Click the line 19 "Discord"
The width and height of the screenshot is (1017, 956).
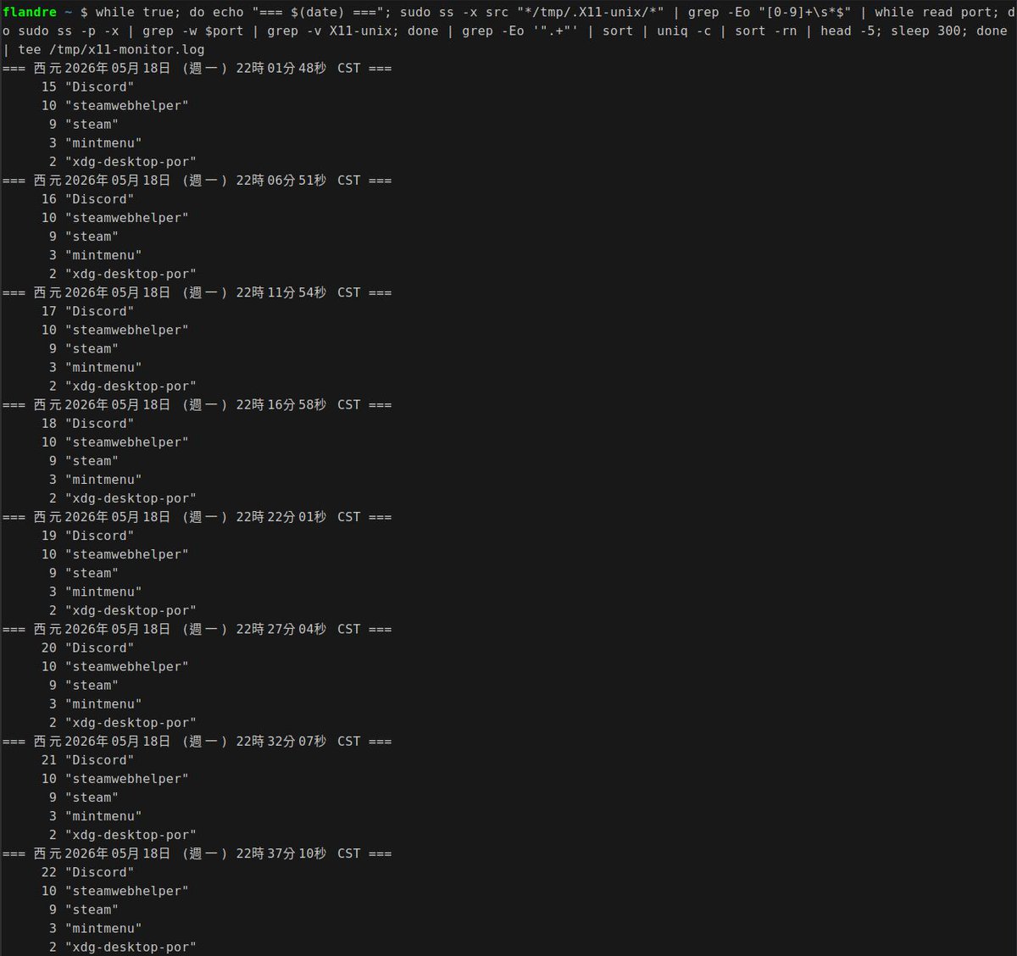coord(87,536)
